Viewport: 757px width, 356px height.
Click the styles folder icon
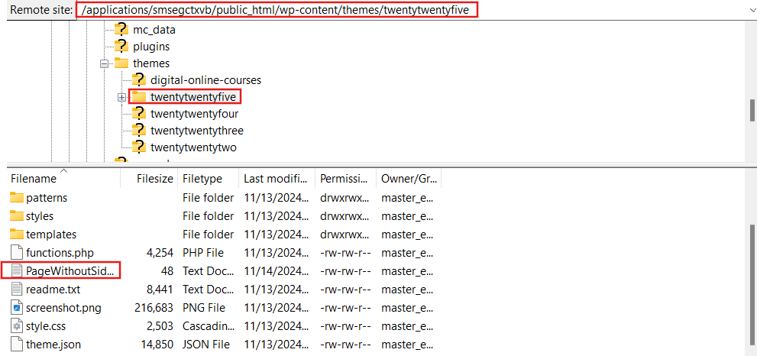click(17, 215)
